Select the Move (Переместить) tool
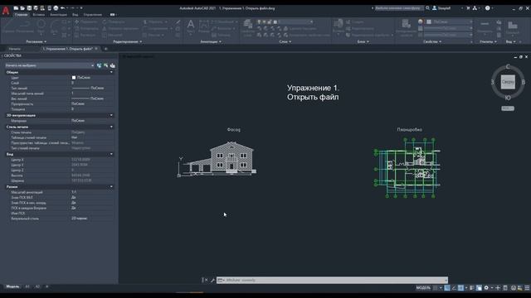This screenshot has height=298, width=531. pos(86,22)
